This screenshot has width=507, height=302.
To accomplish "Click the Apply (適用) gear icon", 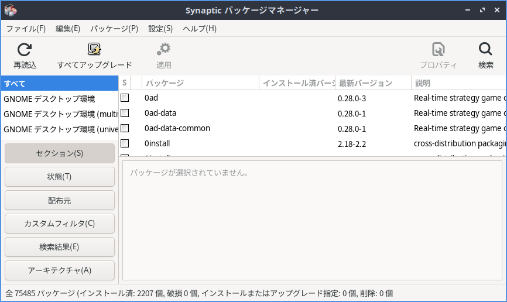I will coord(164,50).
